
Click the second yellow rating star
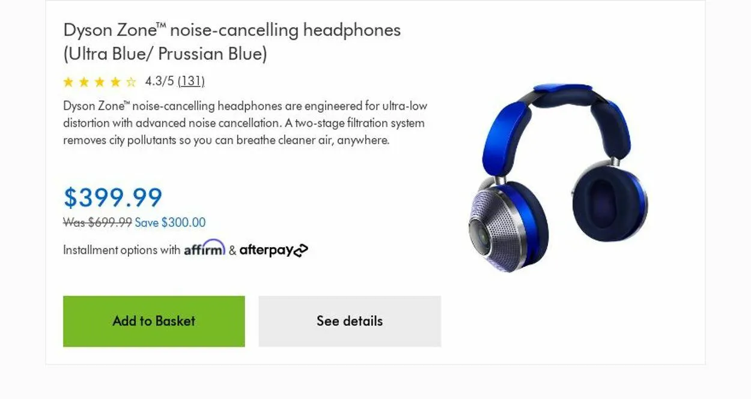pyautogui.click(x=84, y=82)
